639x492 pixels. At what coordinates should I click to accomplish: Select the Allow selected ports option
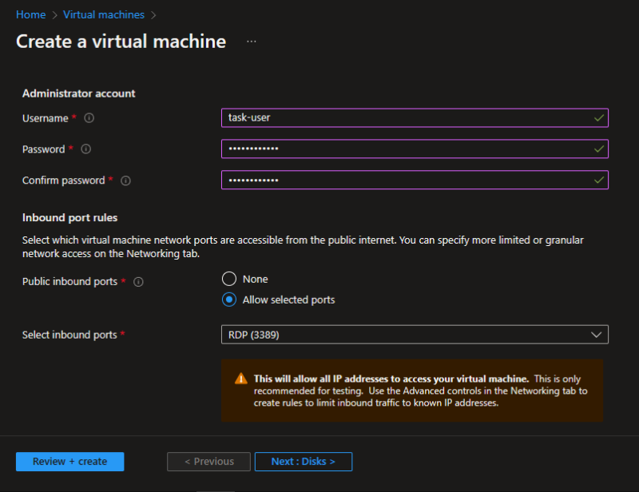[x=228, y=300]
